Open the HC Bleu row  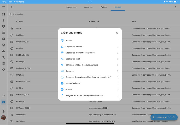[x=94, y=48]
